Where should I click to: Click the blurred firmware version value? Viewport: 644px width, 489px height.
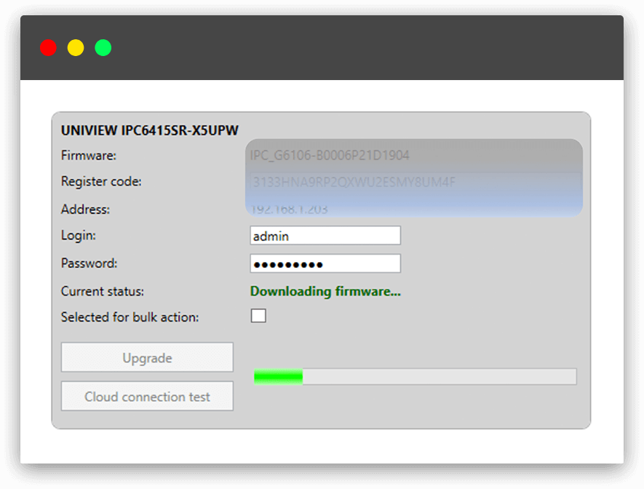(x=329, y=155)
